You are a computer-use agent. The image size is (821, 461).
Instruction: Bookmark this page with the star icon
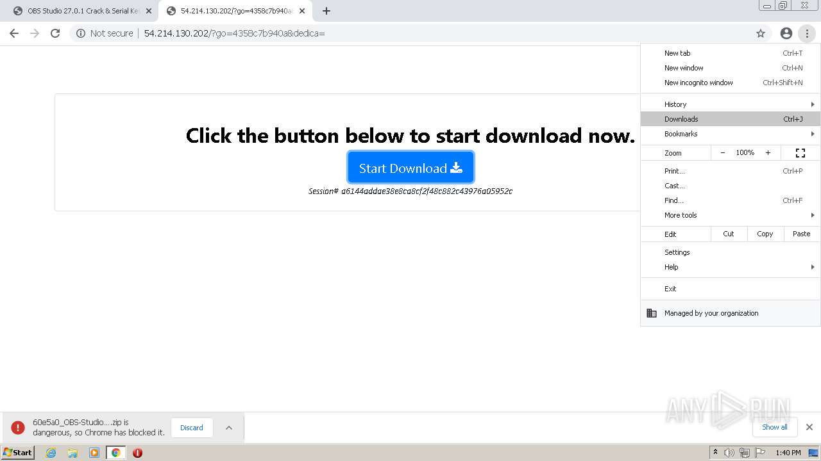coord(761,33)
